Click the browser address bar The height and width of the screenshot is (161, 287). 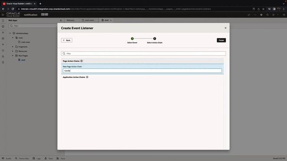pyautogui.click(x=135, y=9)
